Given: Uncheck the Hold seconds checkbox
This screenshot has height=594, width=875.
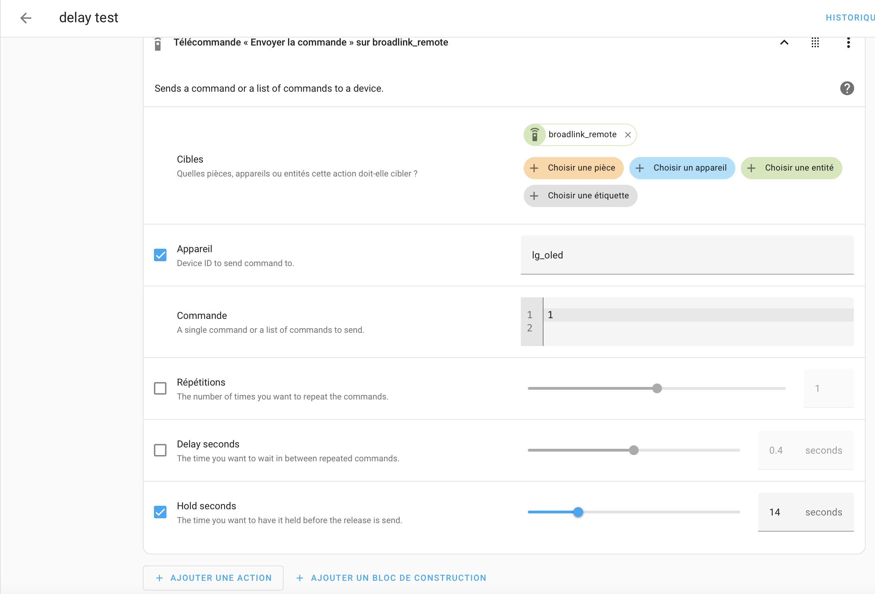Looking at the screenshot, I should pyautogui.click(x=160, y=512).
